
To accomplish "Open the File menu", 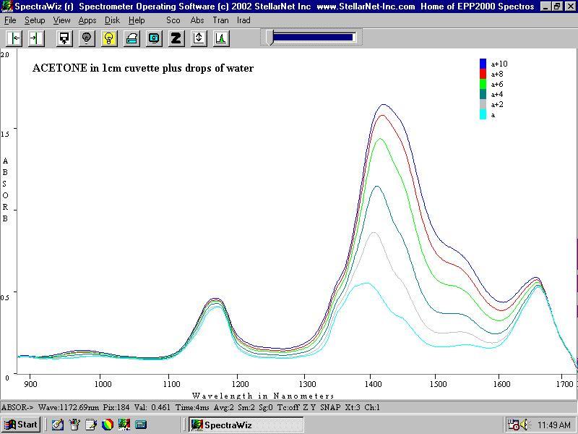I will tap(10, 20).
